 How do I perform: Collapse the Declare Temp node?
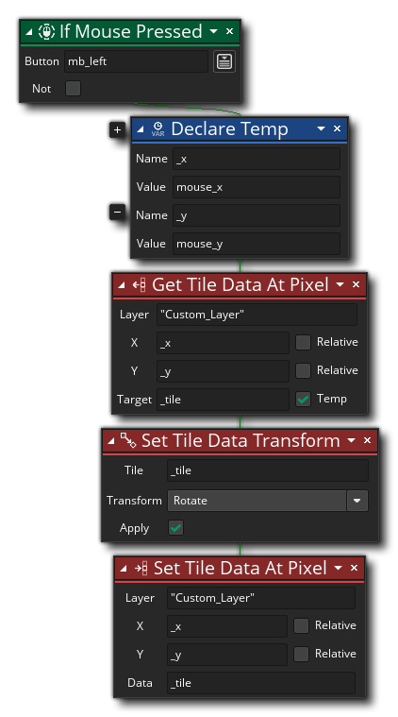(141, 129)
